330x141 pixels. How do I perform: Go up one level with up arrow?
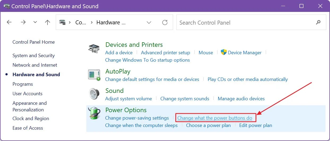pos(48,22)
